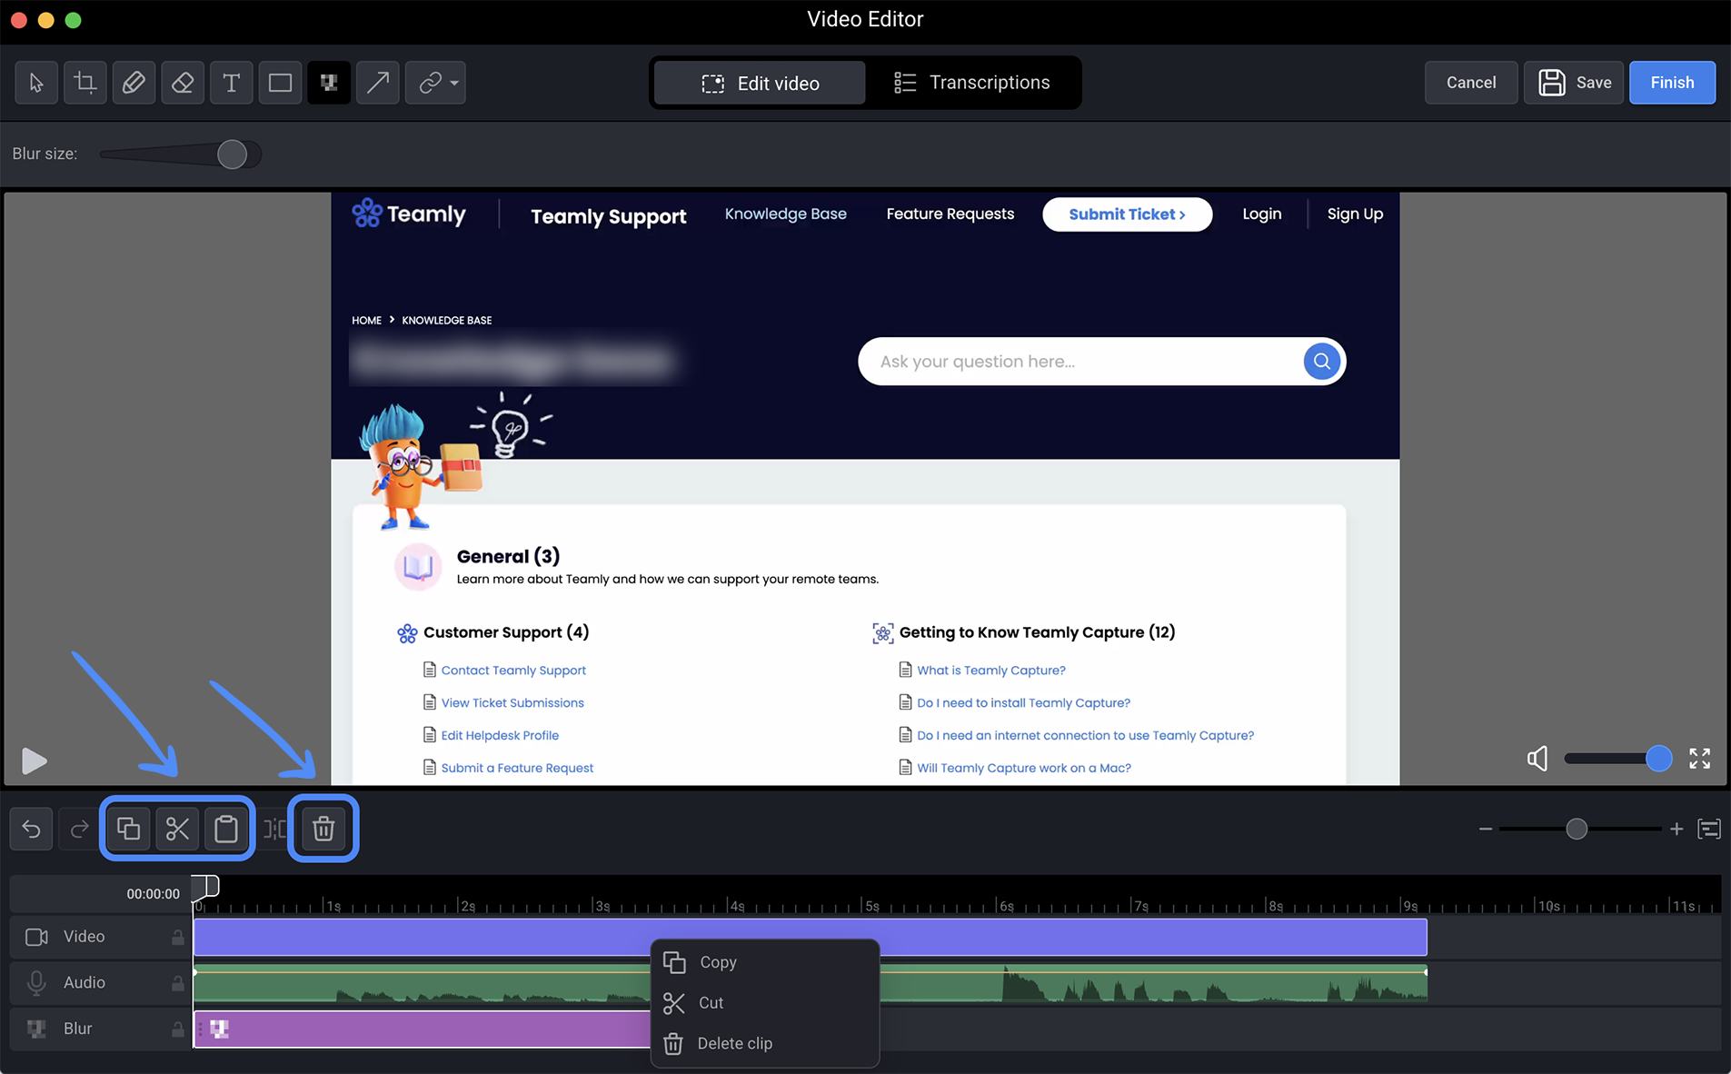Click the Blur track icon
The height and width of the screenshot is (1074, 1731).
click(x=37, y=1029)
